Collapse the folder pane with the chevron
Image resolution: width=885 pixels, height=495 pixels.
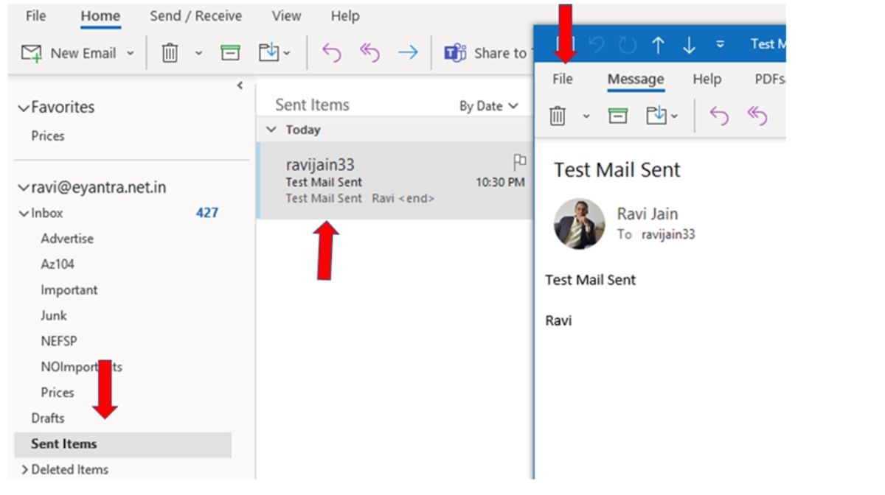point(239,85)
